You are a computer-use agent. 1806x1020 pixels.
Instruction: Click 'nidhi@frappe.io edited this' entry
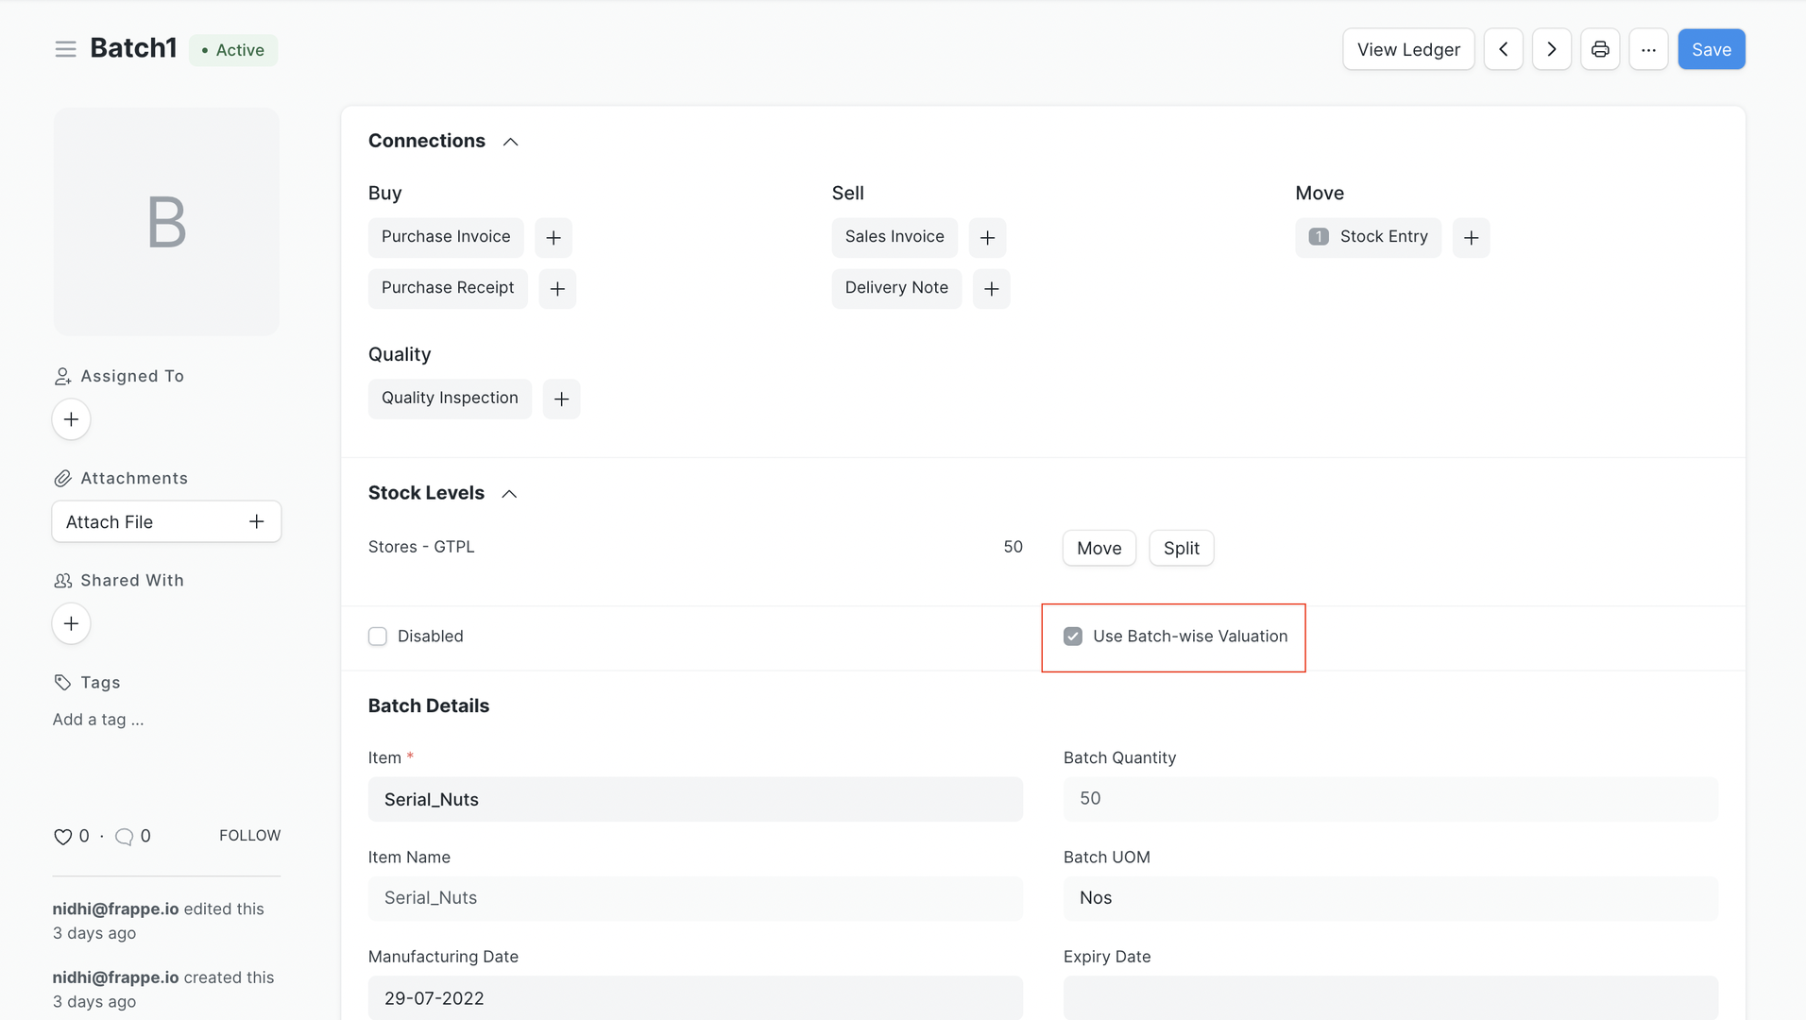(159, 921)
